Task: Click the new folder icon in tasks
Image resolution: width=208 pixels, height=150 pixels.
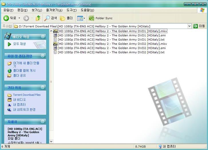Action: (9, 63)
